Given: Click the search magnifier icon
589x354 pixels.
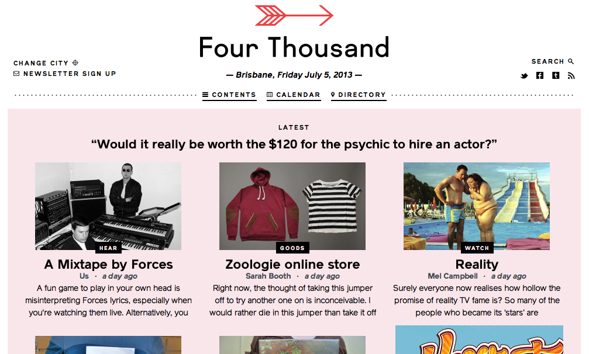Looking at the screenshot, I should pyautogui.click(x=571, y=61).
